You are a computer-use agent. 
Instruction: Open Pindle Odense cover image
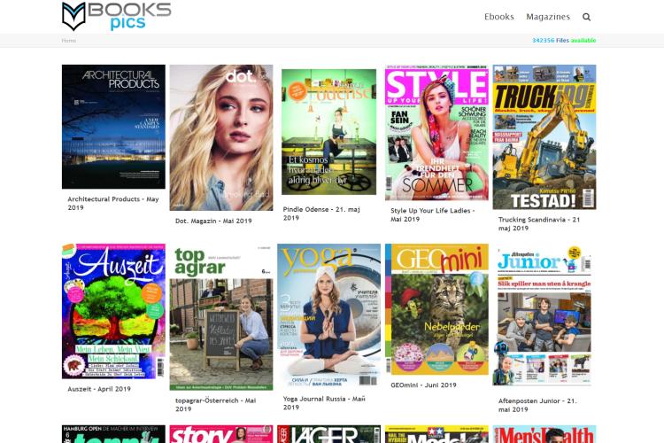329,132
